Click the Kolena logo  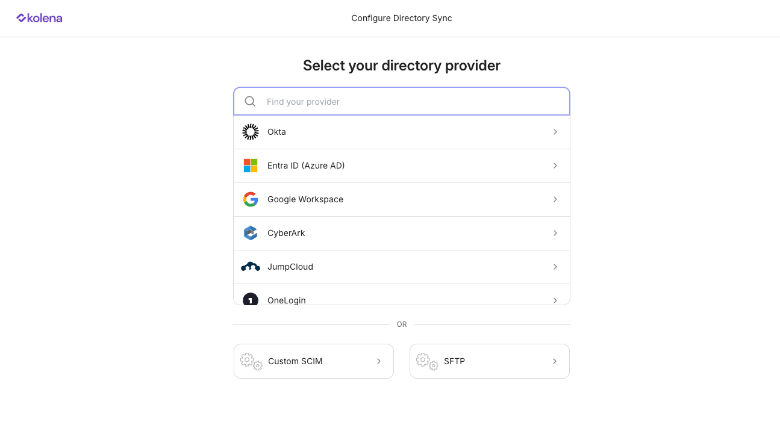tap(39, 18)
